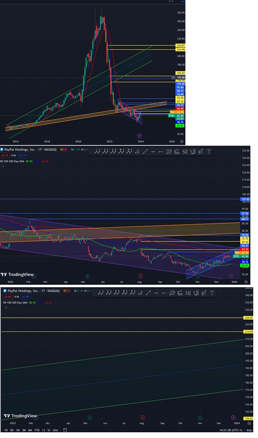Screen dimensions: 258x438
Task: Select Elliott impulse wave 1-5 tool, middle chart
Action: point(97,151)
